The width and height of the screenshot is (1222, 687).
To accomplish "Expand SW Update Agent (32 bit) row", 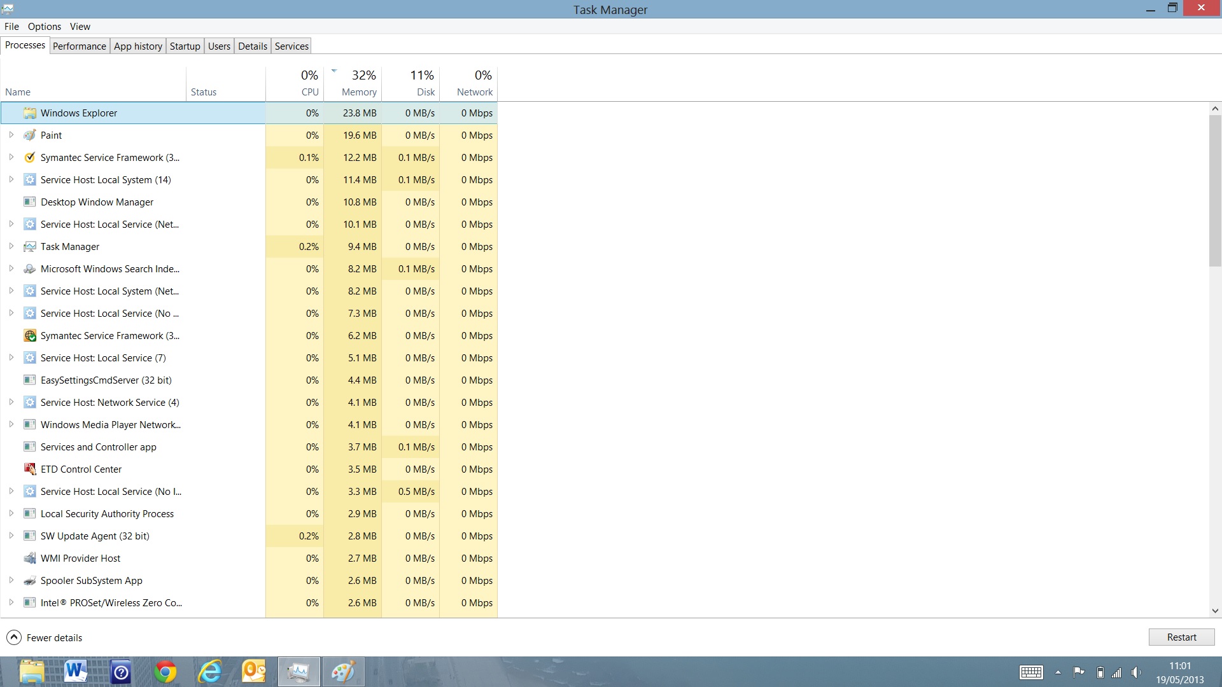I will point(11,536).
